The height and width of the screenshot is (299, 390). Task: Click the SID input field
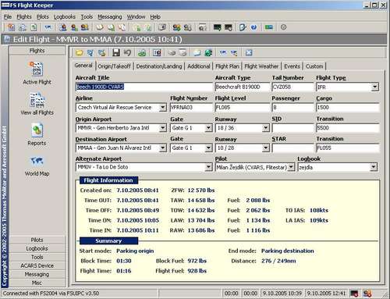(x=292, y=128)
